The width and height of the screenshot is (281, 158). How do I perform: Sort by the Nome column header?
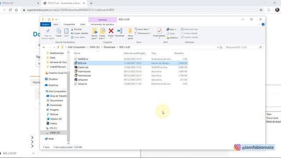pos(77,53)
